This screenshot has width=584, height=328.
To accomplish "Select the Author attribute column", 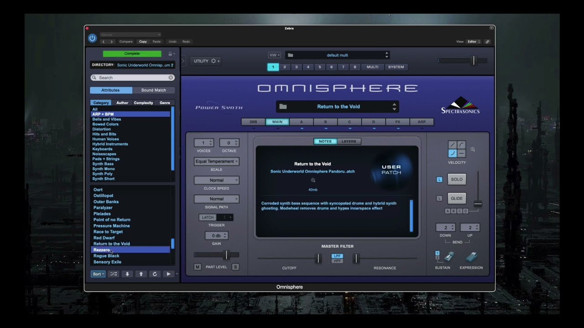I will [122, 103].
